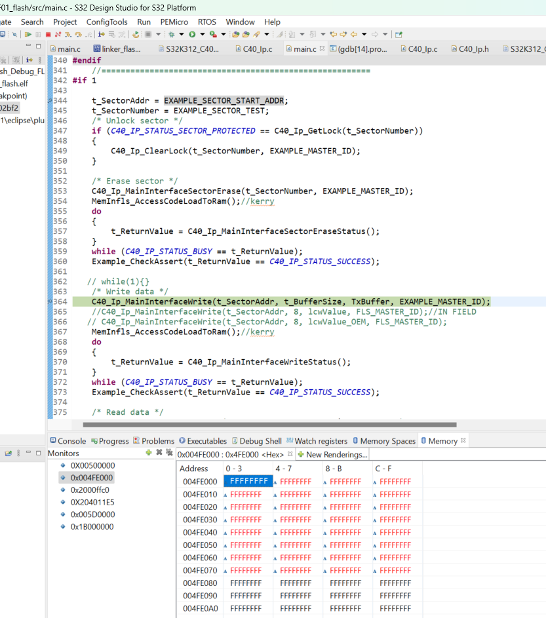Open the Debug Shell view tab

click(257, 441)
